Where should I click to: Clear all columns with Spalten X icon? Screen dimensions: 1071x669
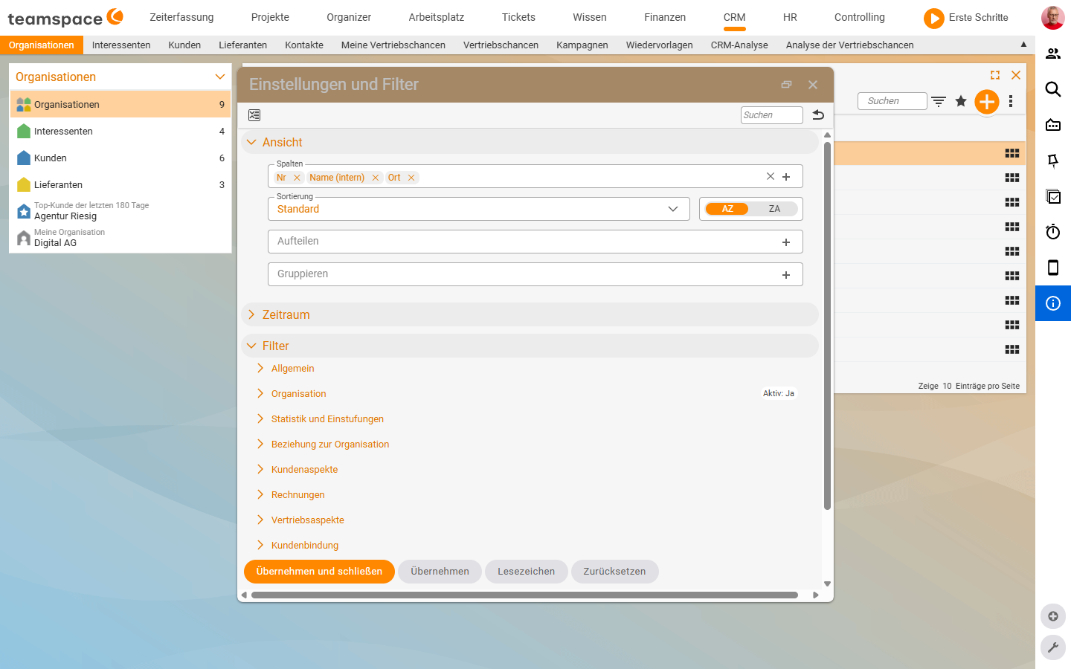[771, 176]
